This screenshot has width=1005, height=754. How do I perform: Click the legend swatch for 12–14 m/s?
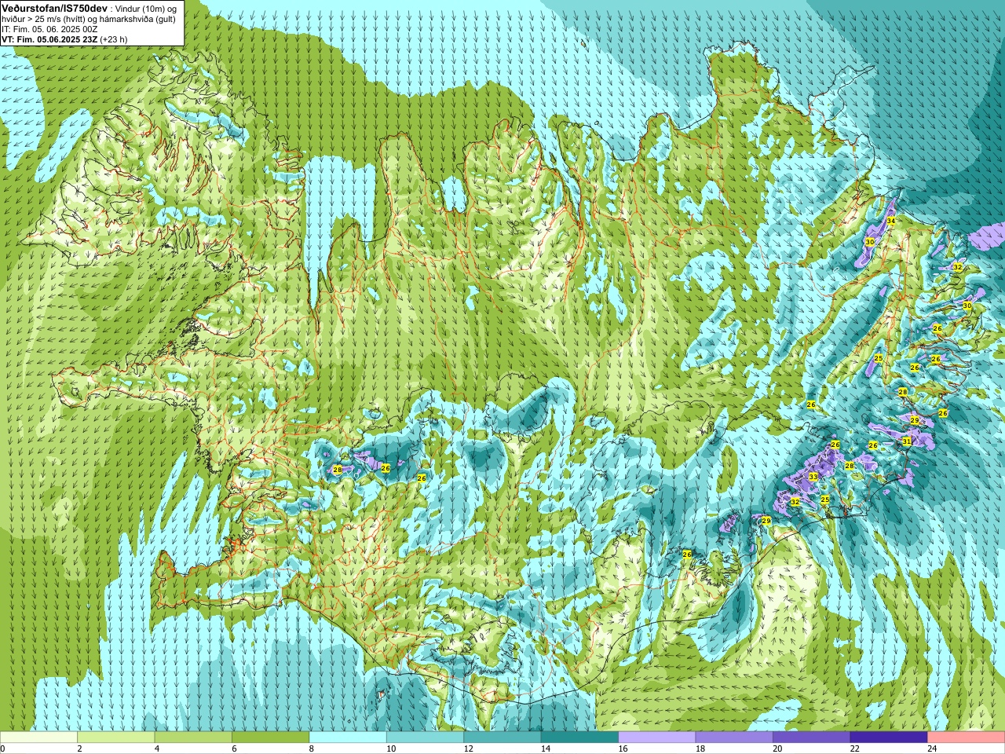point(502,738)
